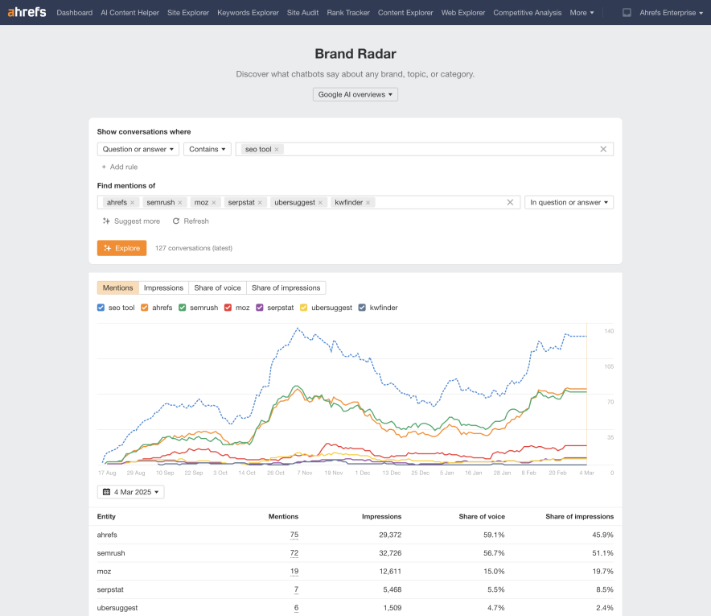Remove the moz brand tag
This screenshot has height=616, width=711.
coord(214,202)
